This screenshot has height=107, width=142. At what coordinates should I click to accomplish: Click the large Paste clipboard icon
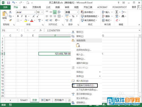click(5, 14)
